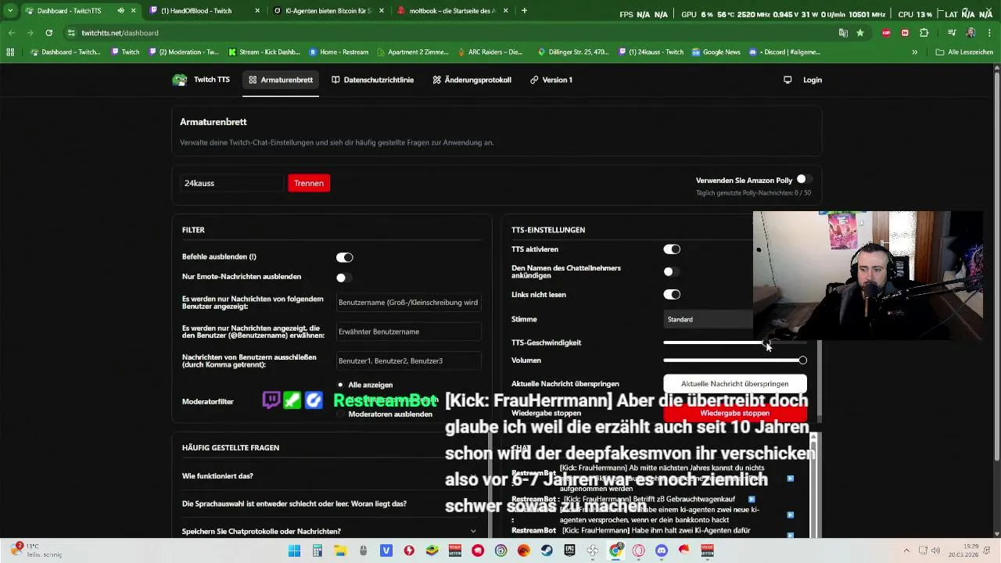1001x563 pixels.
Task: Open the Windows Start menu
Action: 294,550
